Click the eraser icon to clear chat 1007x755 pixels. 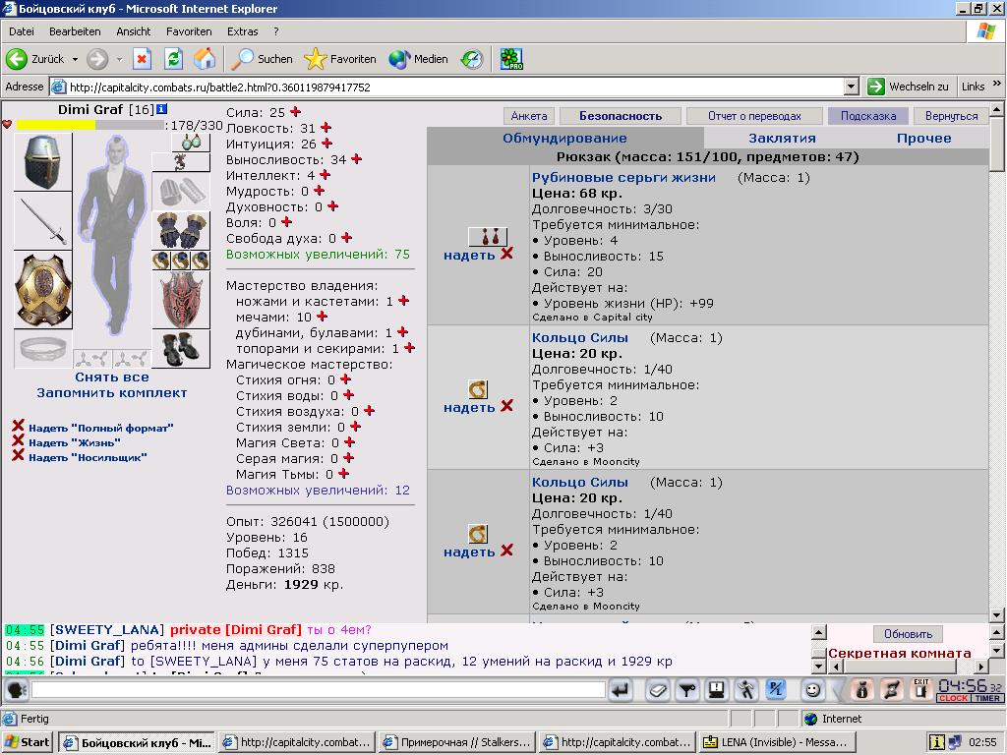(658, 690)
